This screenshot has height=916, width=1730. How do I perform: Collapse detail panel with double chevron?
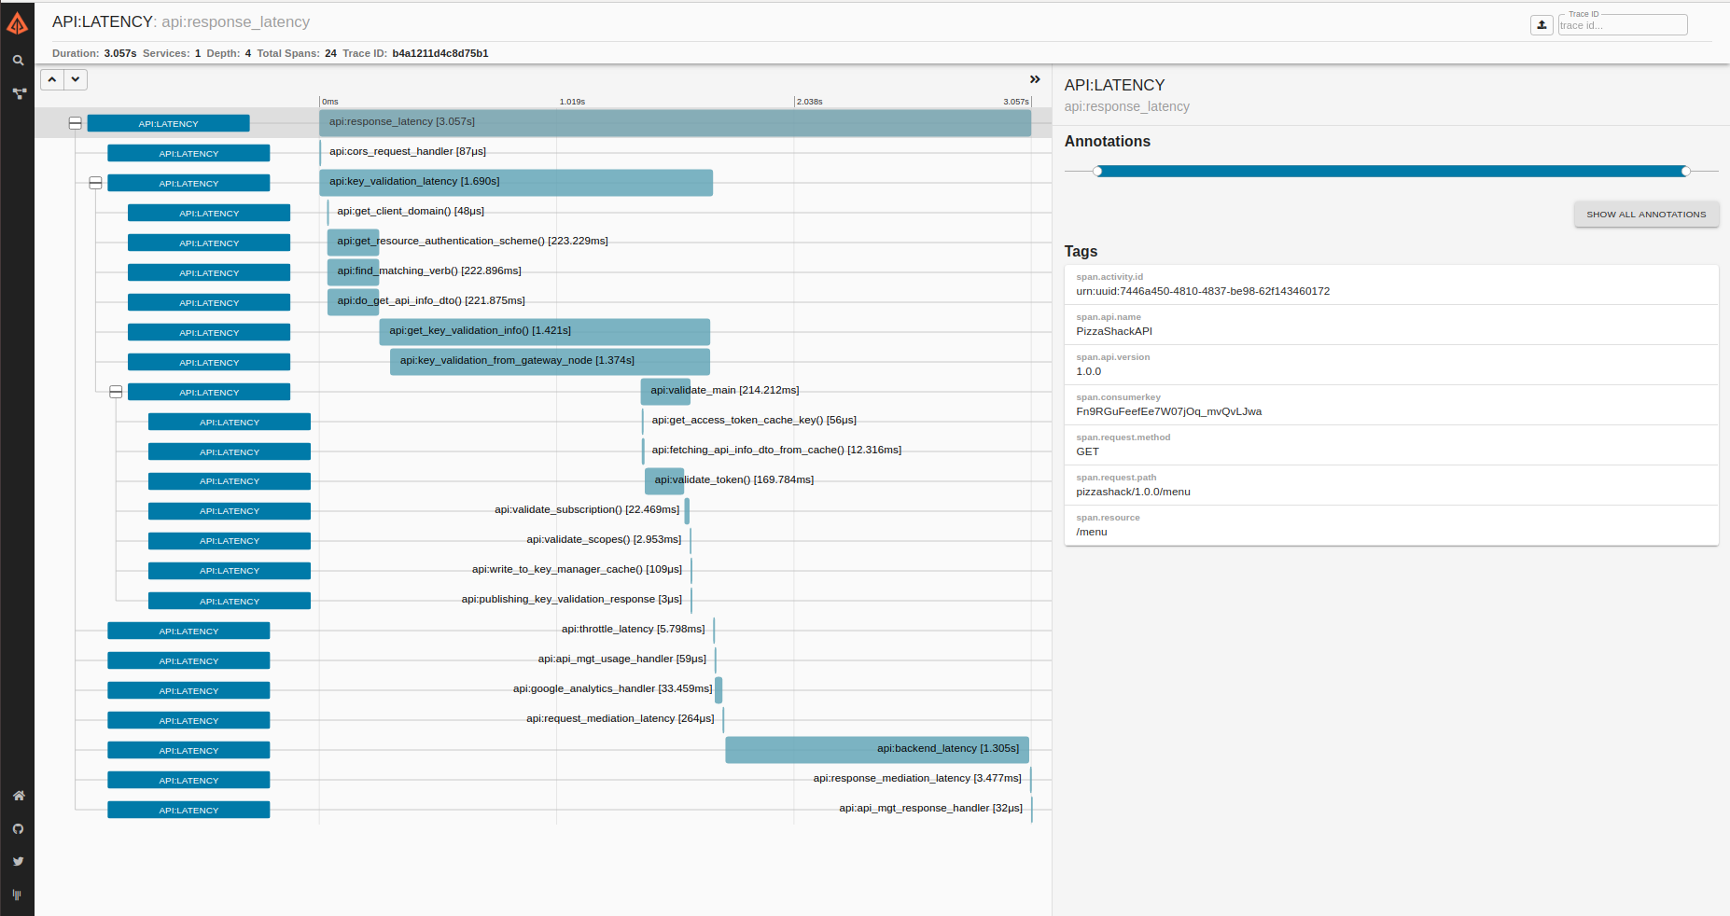pos(1035,79)
